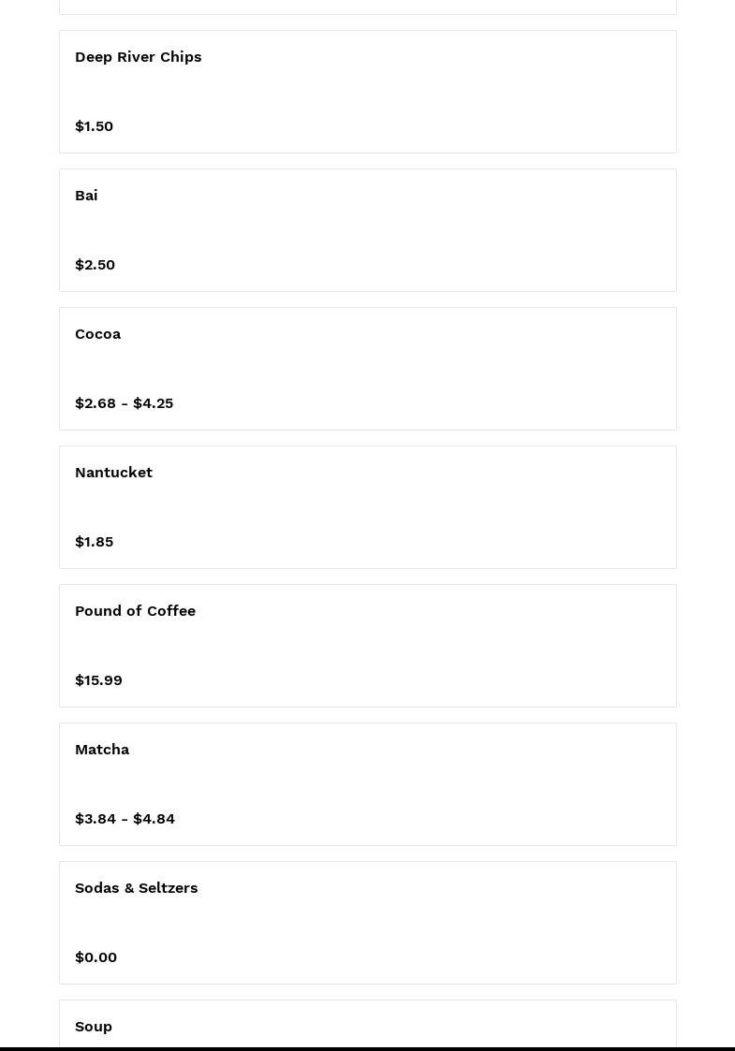
Task: Click the $3.84 - $4.84 Matcha price range
Action: tap(125, 819)
